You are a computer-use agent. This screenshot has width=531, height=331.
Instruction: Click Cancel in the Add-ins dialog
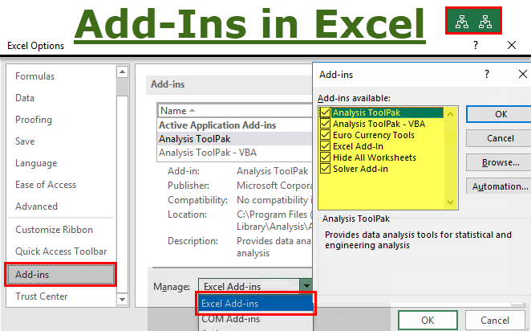(x=501, y=138)
